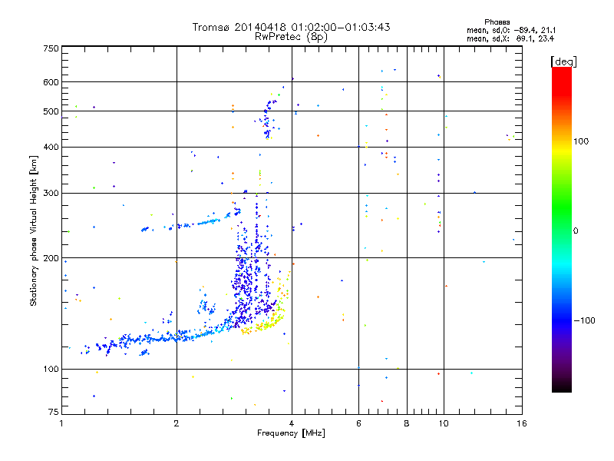Click the y-axis tick label '200'
The image size is (614, 461).
(x=51, y=258)
